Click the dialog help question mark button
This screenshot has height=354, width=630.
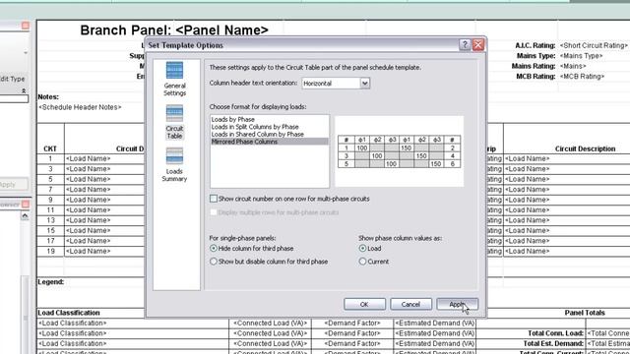click(x=465, y=44)
